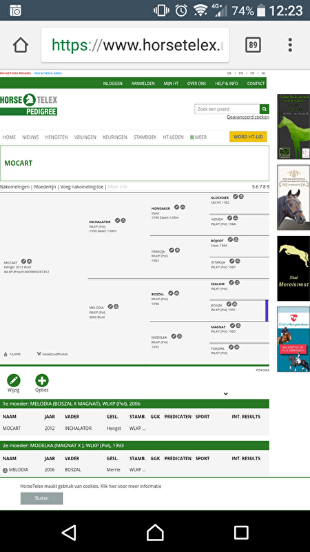Tap the INLOGGEN link in green bar
This screenshot has height=552, width=310.
(x=112, y=83)
